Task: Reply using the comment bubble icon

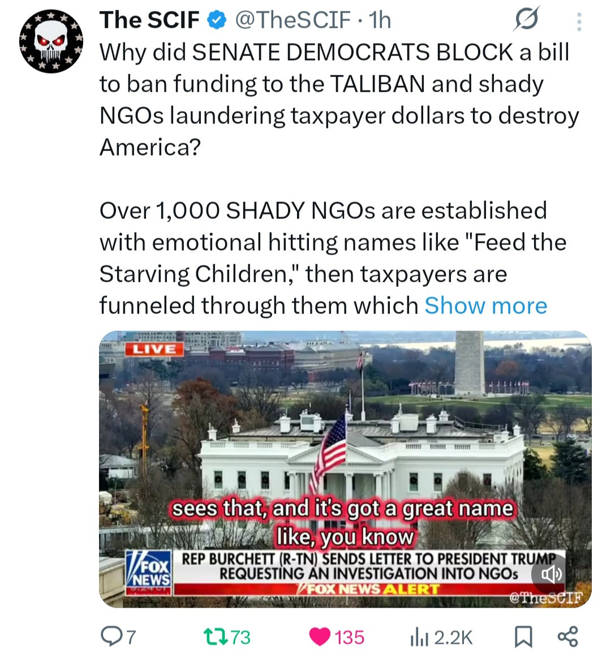Action: (x=111, y=637)
